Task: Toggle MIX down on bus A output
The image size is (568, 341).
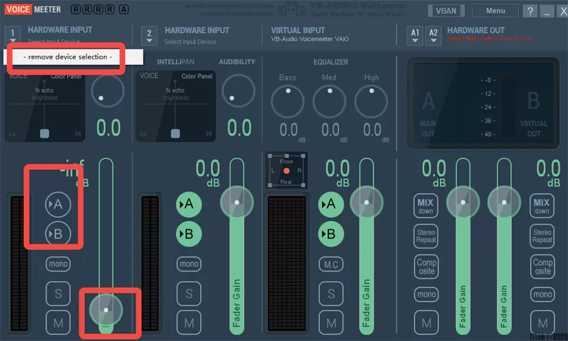Action: [x=425, y=206]
